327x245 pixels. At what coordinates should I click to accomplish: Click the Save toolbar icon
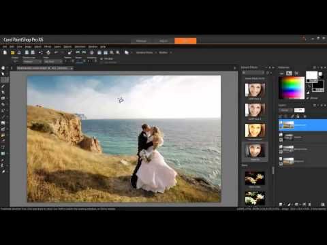tap(27, 52)
